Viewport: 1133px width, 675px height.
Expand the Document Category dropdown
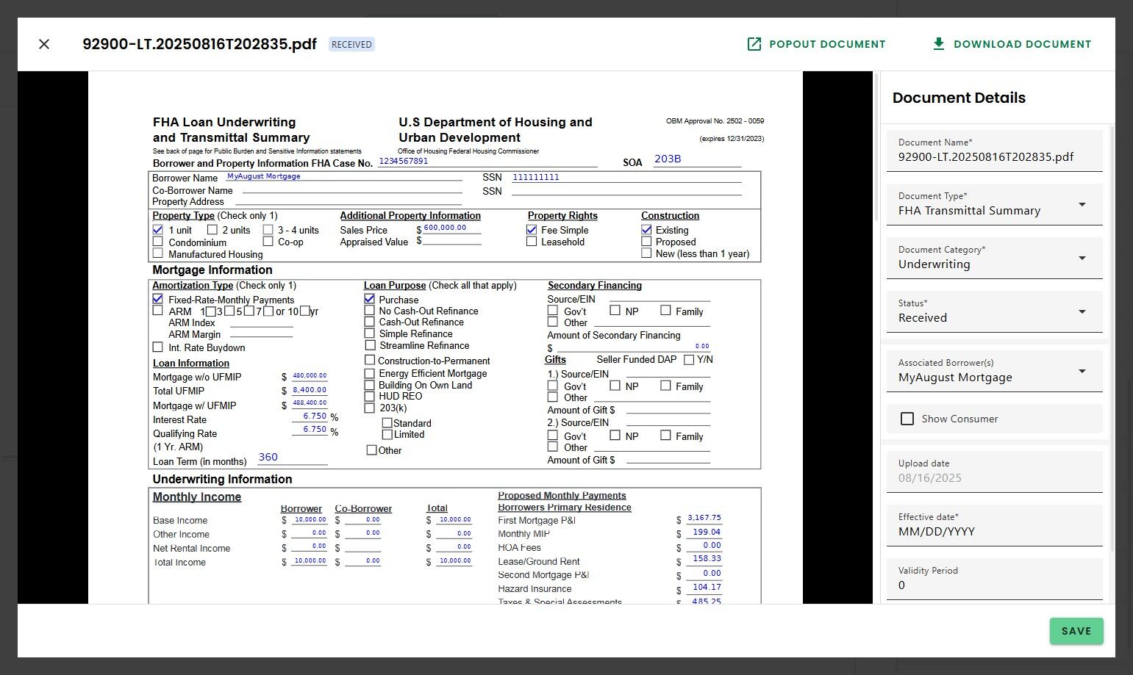click(x=1082, y=258)
